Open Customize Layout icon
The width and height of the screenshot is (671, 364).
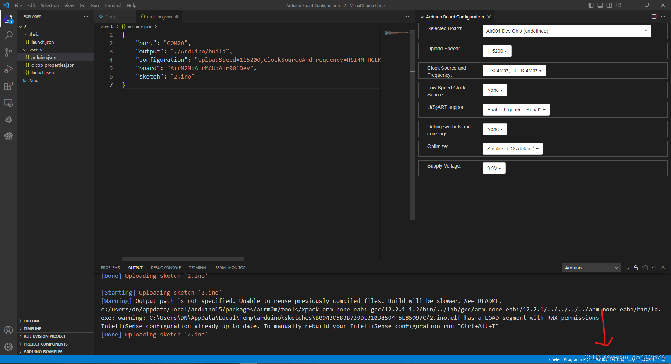coord(619,5)
